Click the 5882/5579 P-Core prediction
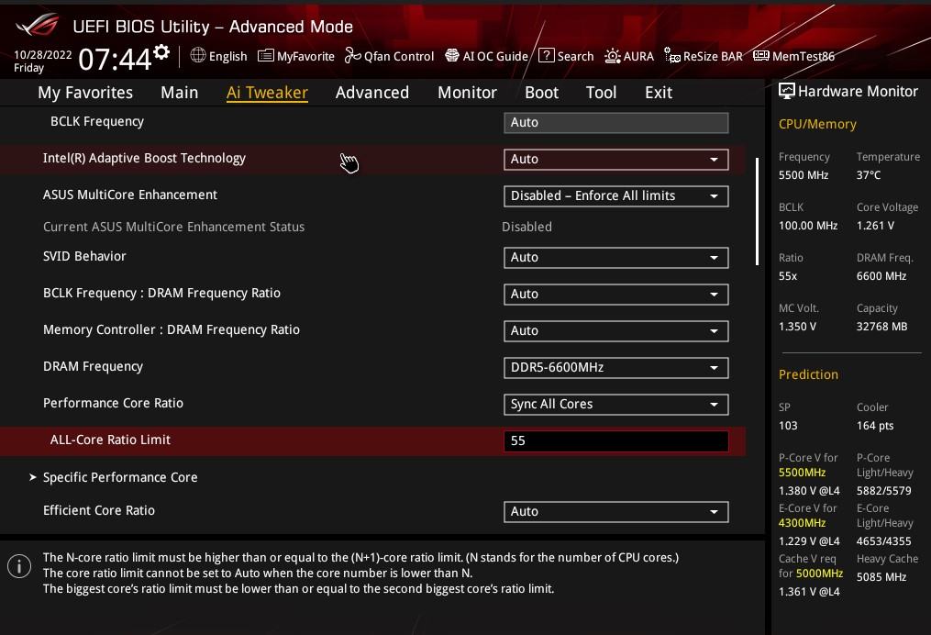This screenshot has height=635, width=931. (x=883, y=491)
